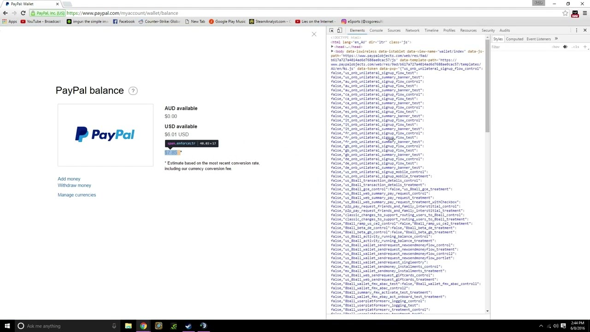The width and height of the screenshot is (590, 332).
Task: Open the SteamAnalyst.com bookmark
Action: pos(270,21)
